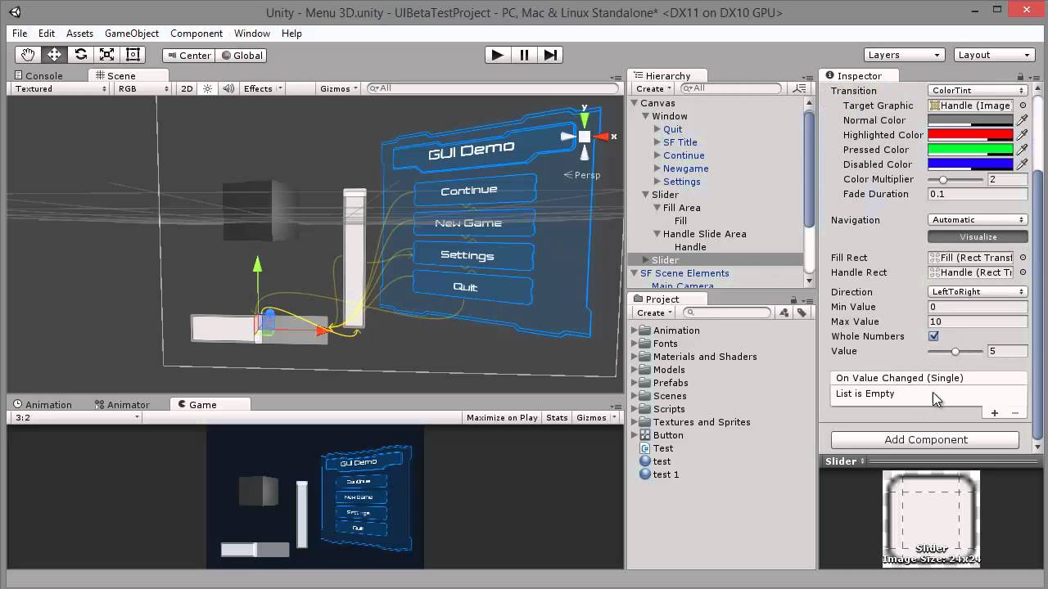This screenshot has height=589, width=1048.
Task: Toggle Stats in Game view
Action: coord(557,417)
